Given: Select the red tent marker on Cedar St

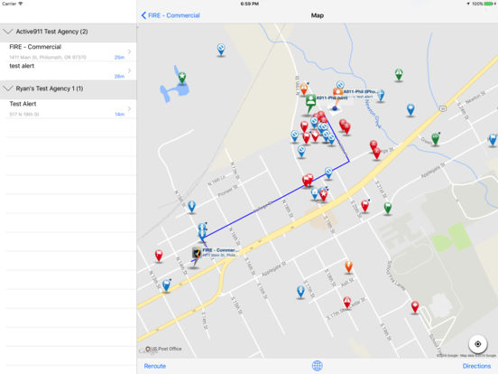Looking at the screenshot, I should 346,302.
